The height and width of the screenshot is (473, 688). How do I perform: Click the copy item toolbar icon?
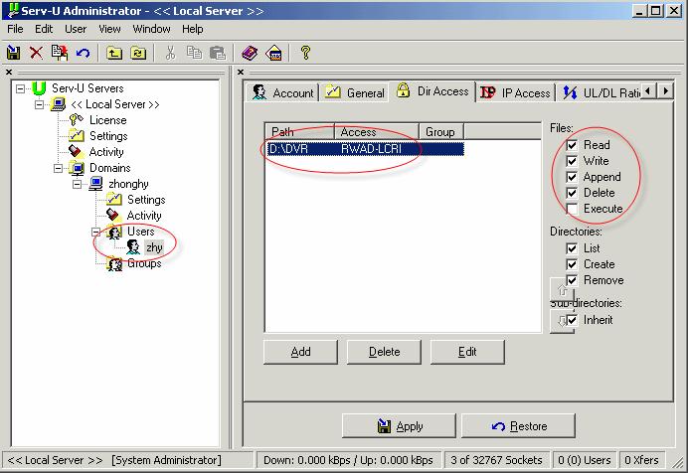[60, 53]
